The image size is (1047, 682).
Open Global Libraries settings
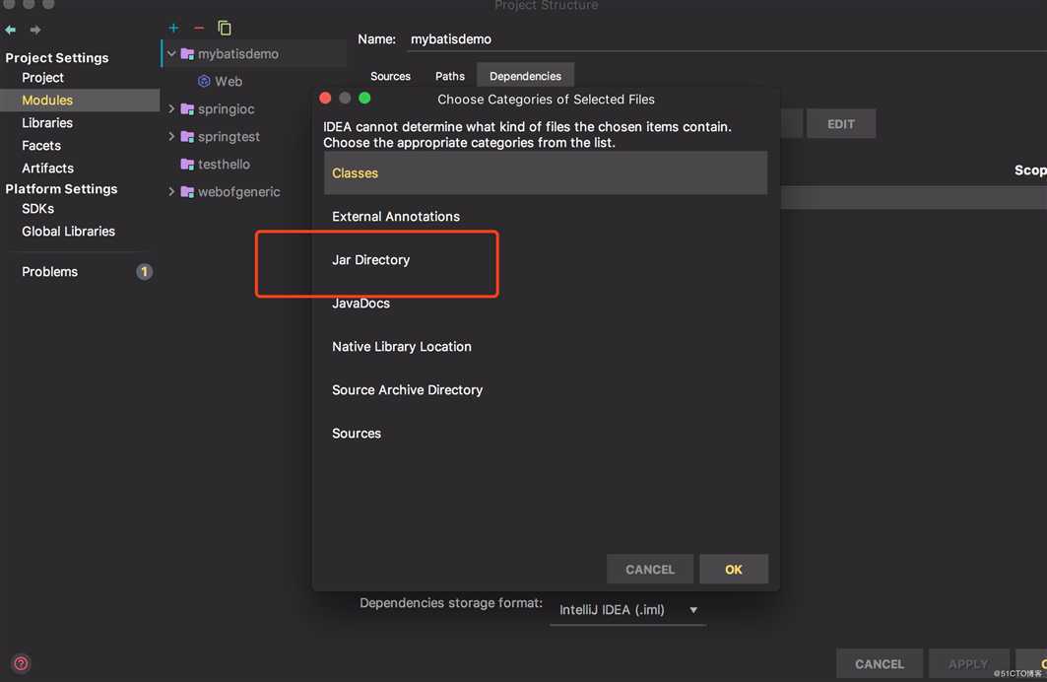68,232
